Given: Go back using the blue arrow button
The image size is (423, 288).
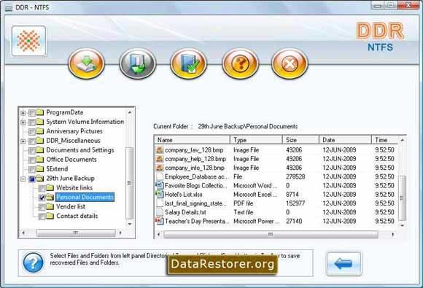Looking at the screenshot, I should (344, 263).
